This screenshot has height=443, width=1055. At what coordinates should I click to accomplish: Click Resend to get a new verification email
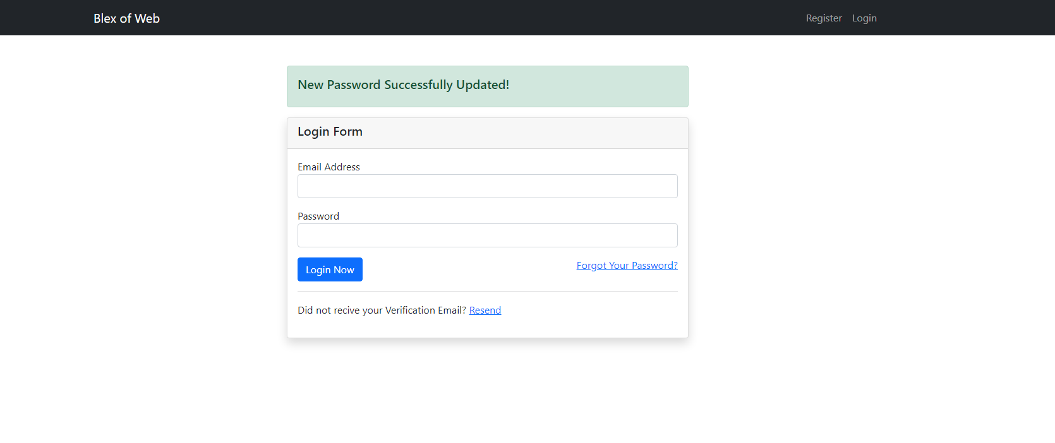tap(485, 310)
